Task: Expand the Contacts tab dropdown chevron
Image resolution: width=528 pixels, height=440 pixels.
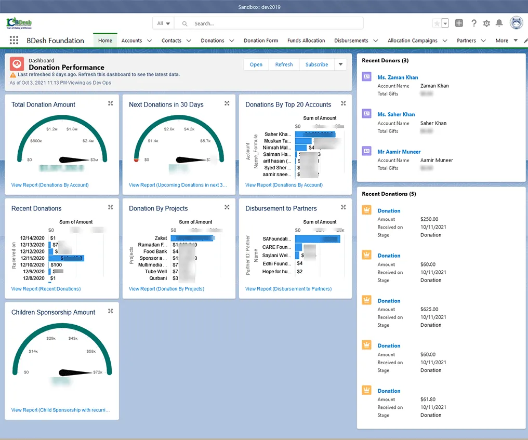Action: [189, 41]
